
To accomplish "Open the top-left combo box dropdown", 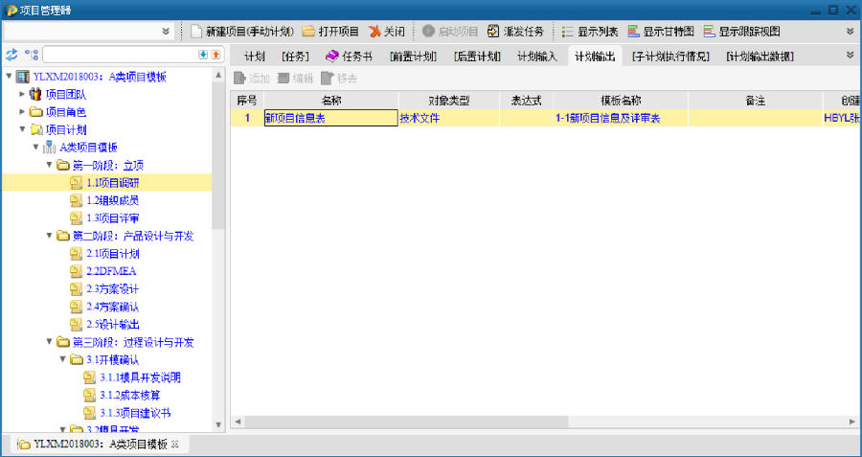I will pos(166,32).
